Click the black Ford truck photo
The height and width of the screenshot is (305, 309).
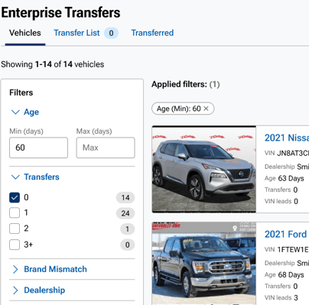[204, 264]
